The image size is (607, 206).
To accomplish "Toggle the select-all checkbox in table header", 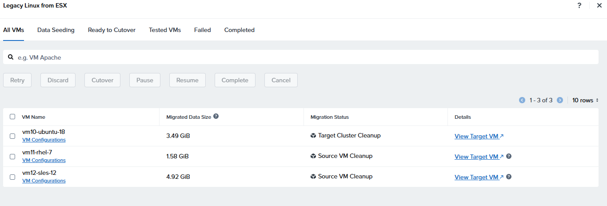I will point(12,117).
